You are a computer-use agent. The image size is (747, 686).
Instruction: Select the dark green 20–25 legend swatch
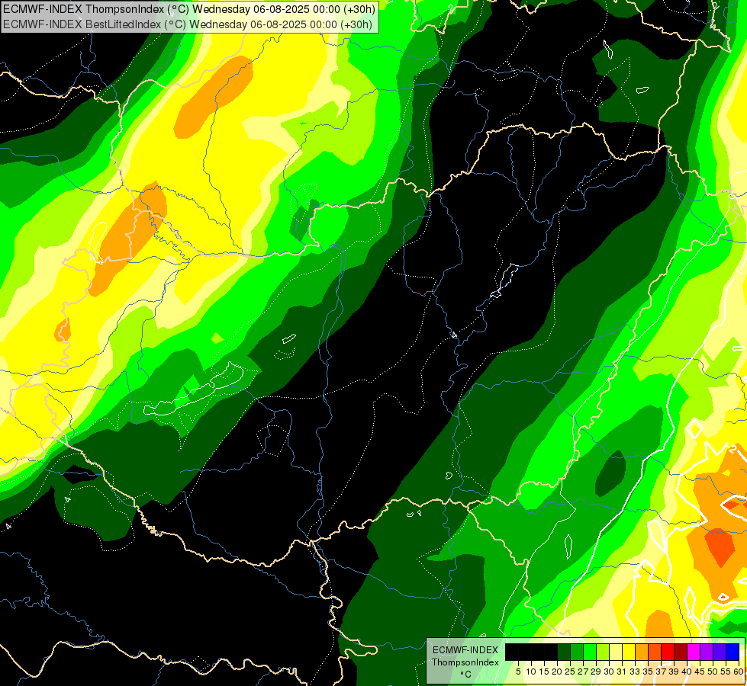(x=564, y=652)
